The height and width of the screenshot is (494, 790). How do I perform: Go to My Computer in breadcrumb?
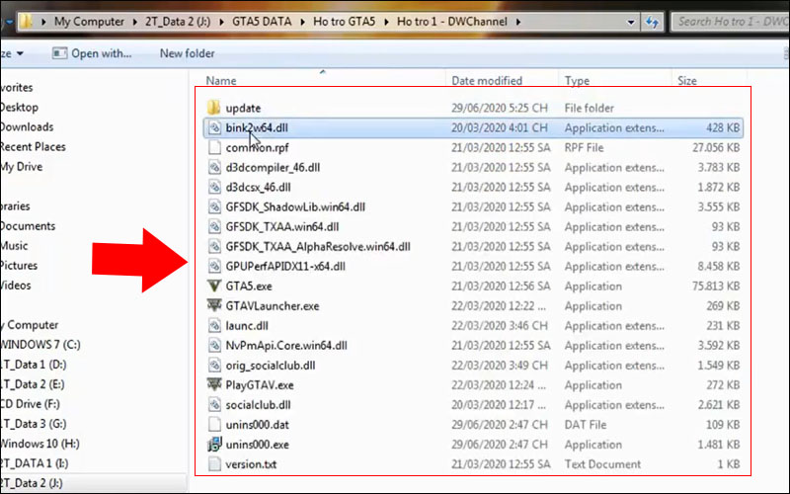tap(89, 22)
